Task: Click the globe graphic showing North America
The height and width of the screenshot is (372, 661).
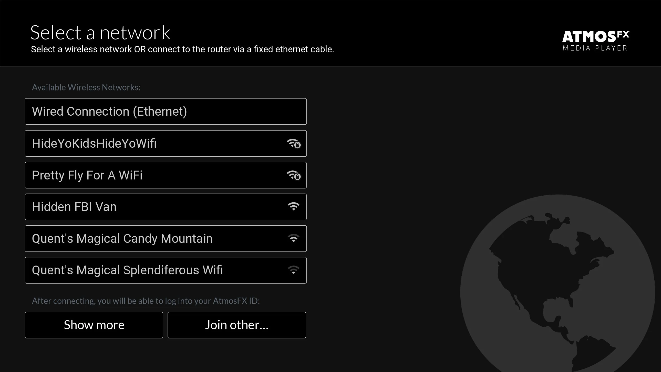Action: click(558, 284)
